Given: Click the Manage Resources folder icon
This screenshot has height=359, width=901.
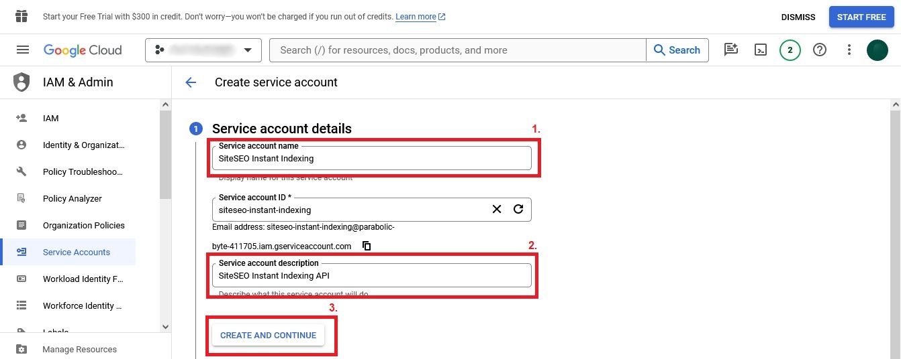Looking at the screenshot, I should pos(21,349).
